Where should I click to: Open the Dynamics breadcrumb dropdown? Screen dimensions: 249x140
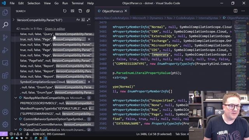coord(156,18)
